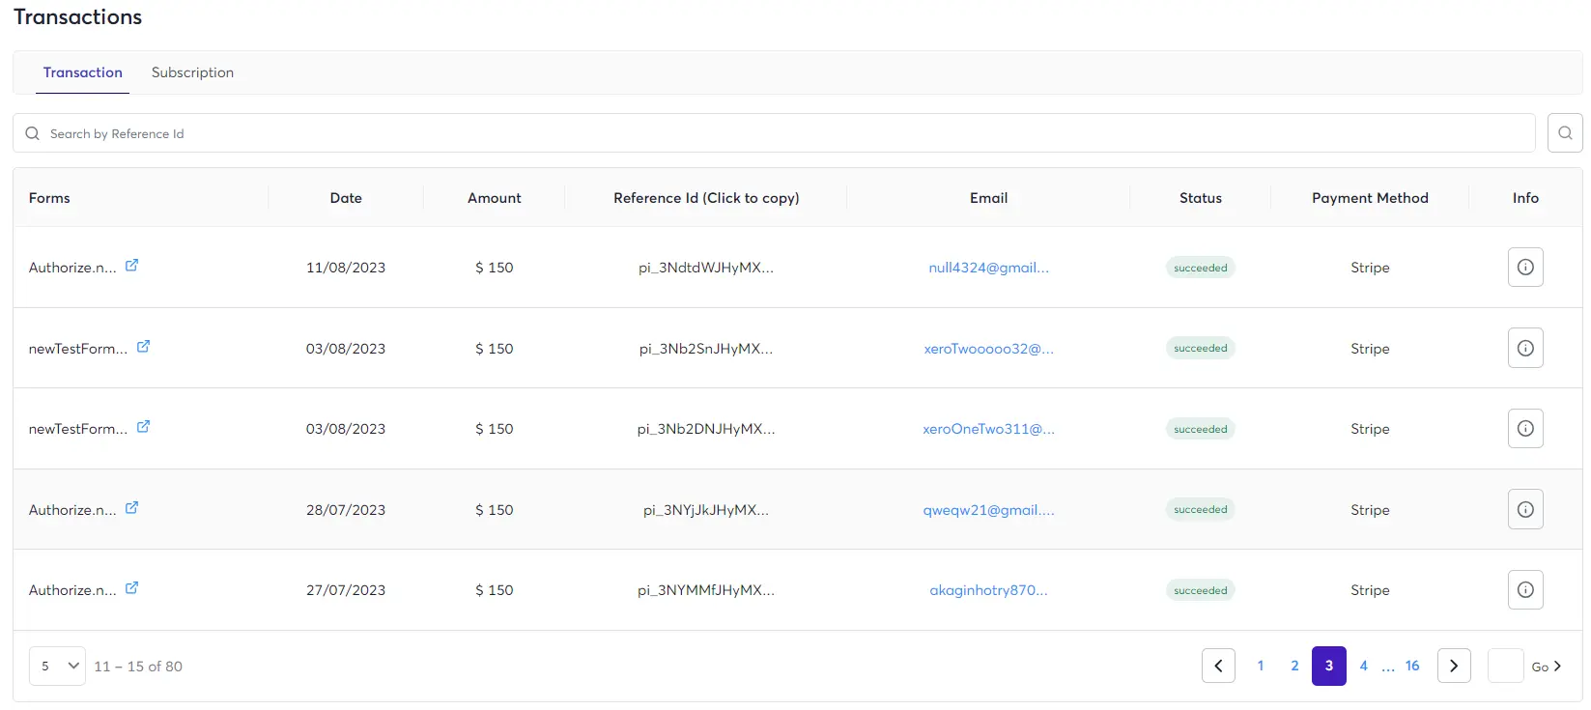This screenshot has height=710, width=1591.
Task: Open email link akaginhotry870...
Action: tap(988, 590)
